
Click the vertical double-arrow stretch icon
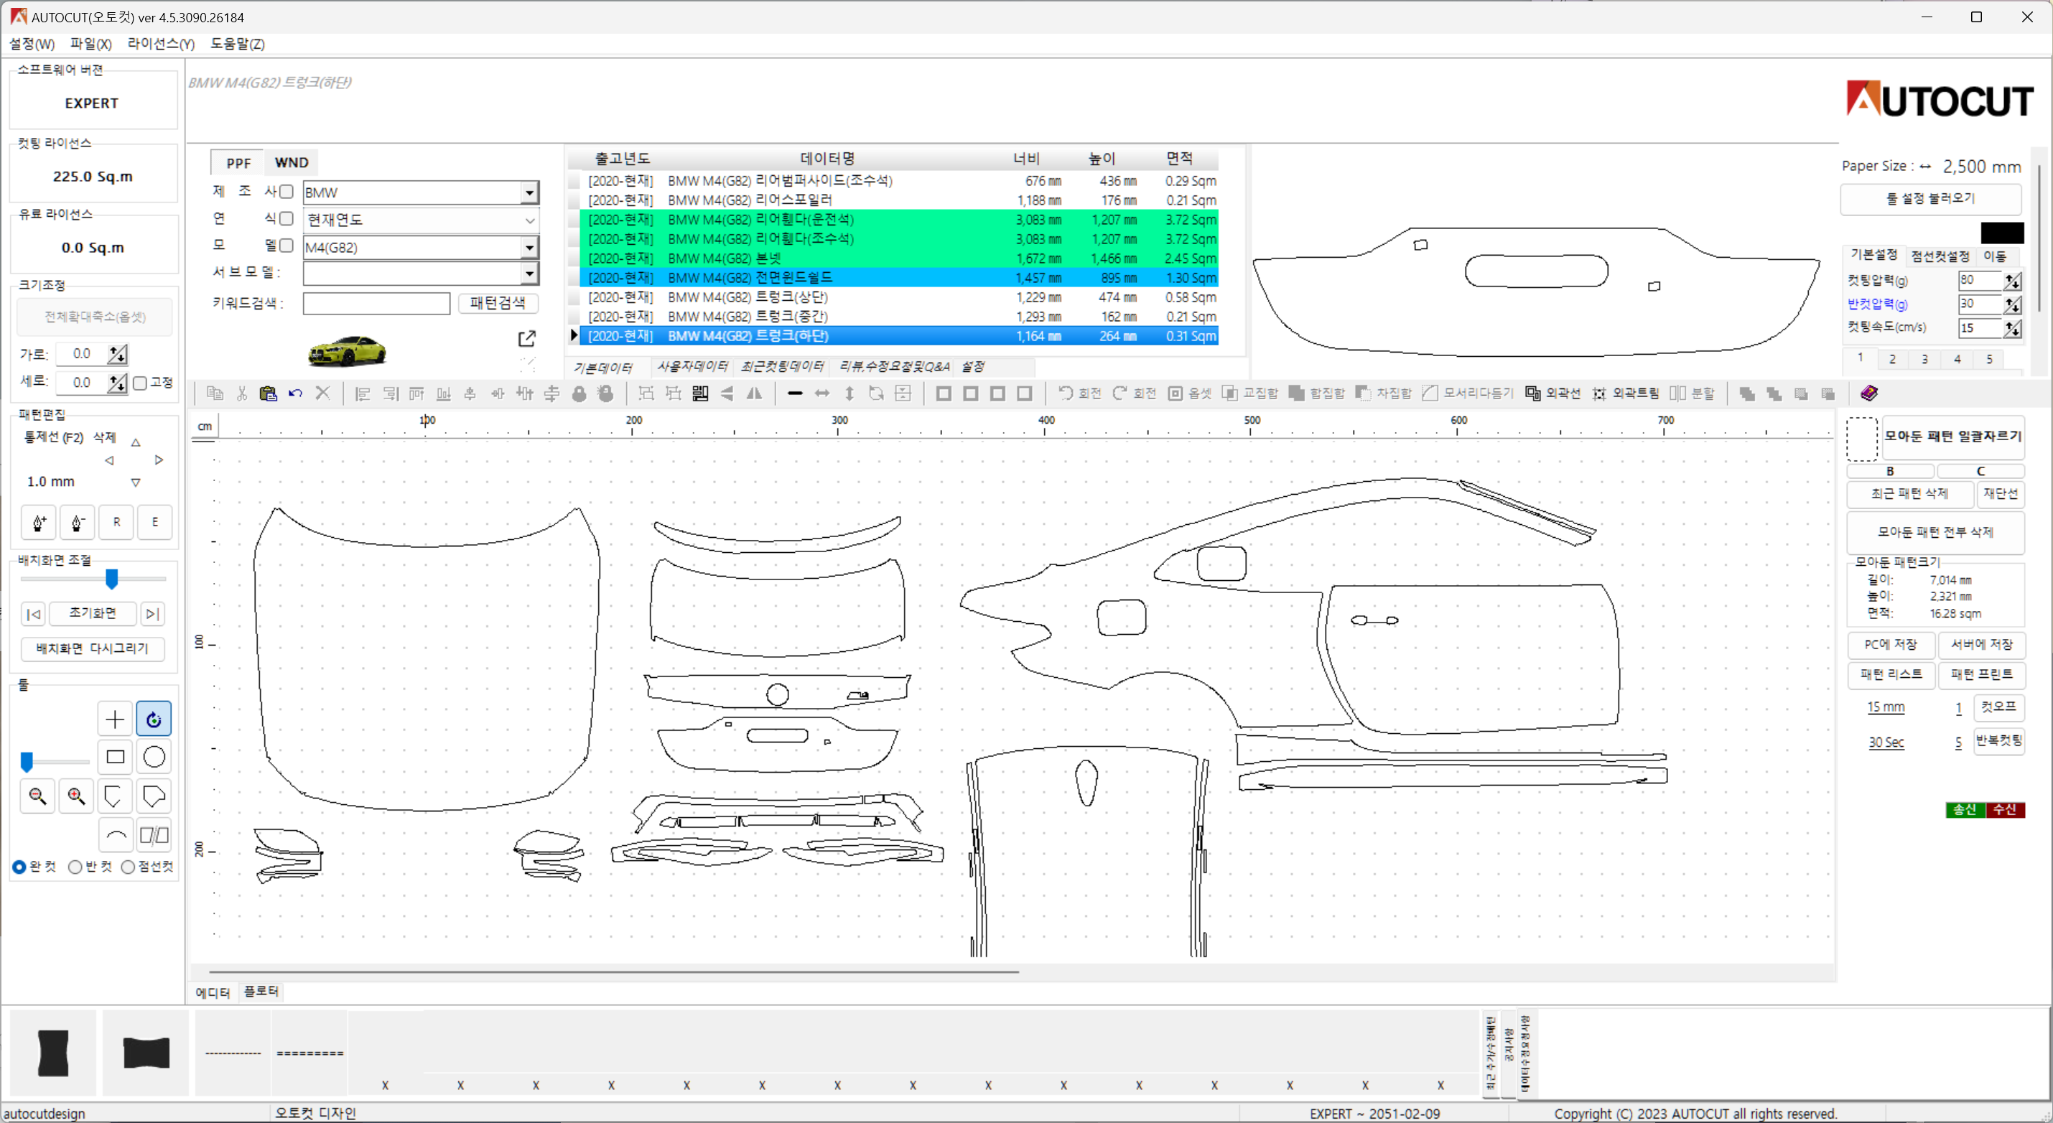pos(849,393)
